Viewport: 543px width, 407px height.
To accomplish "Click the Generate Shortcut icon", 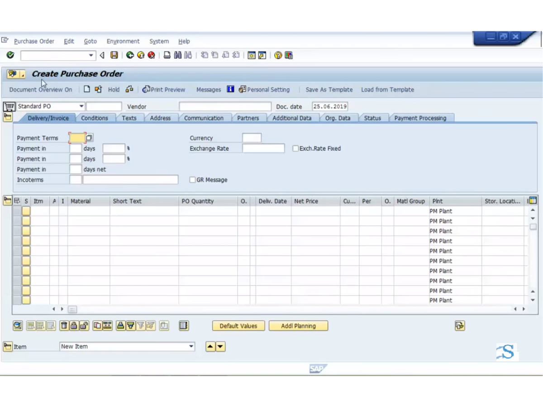I will (x=262, y=55).
